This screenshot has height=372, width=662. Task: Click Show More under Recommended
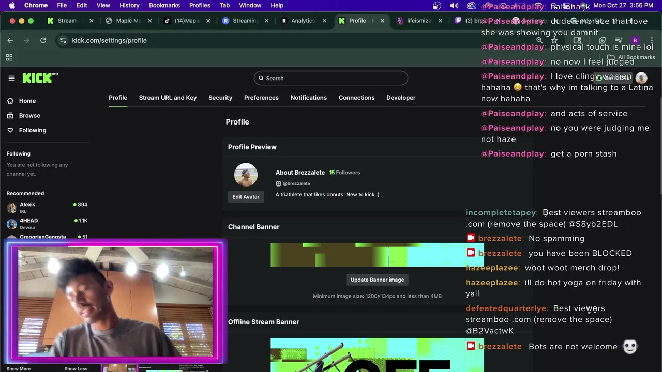(19, 368)
